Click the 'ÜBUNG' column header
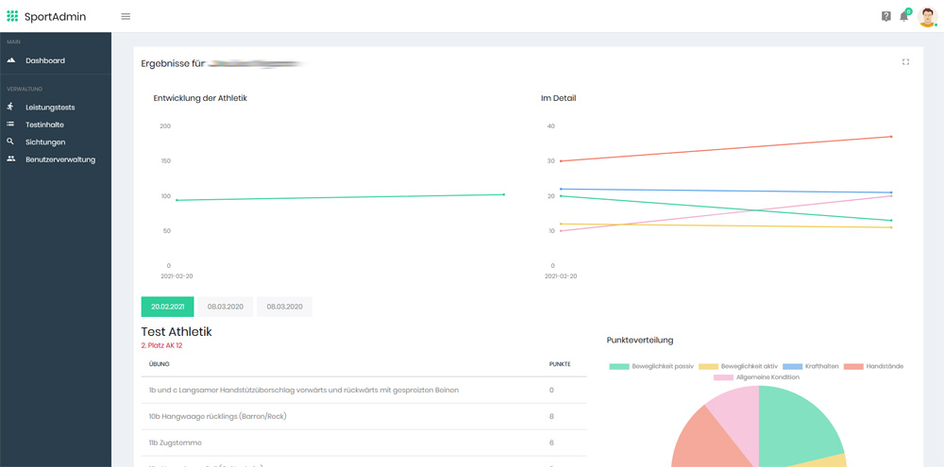Screen dimensions: 944x467 [x=159, y=364]
